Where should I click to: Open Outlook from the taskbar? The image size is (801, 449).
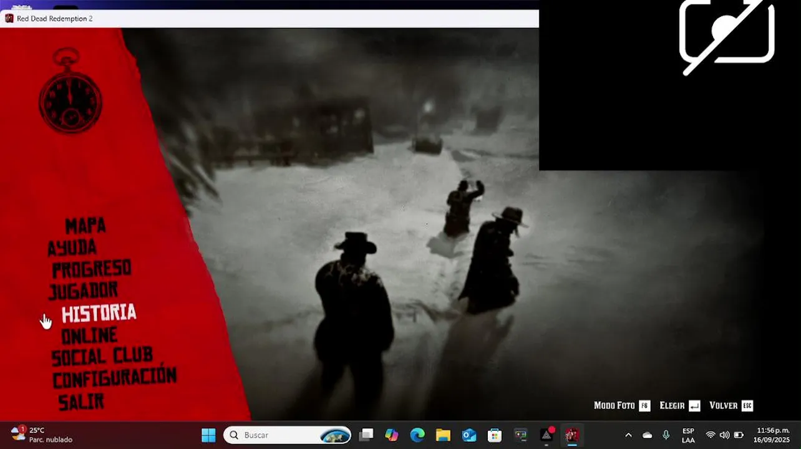click(469, 435)
